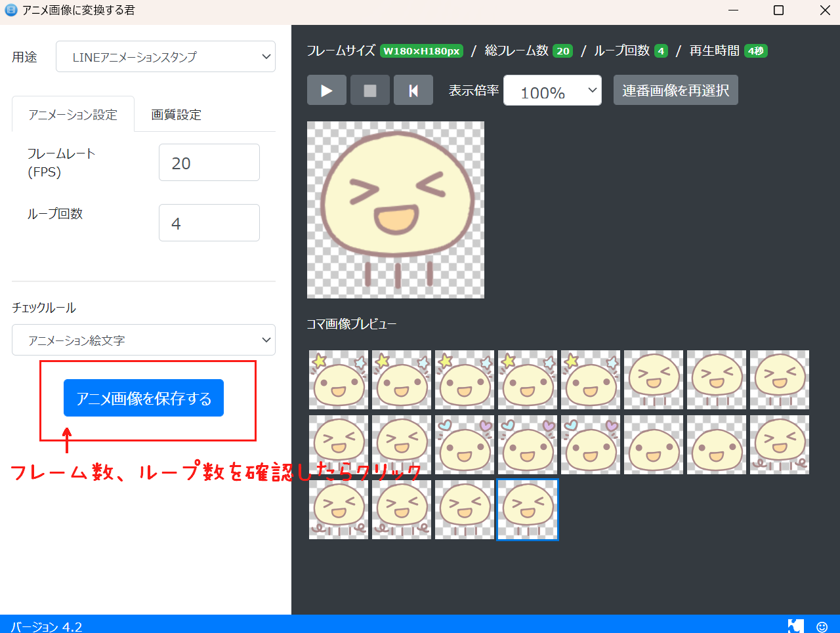Screen dimensions: 840x633
Task: Open the 表示倍率 zoom level dropdown
Action: (x=552, y=90)
